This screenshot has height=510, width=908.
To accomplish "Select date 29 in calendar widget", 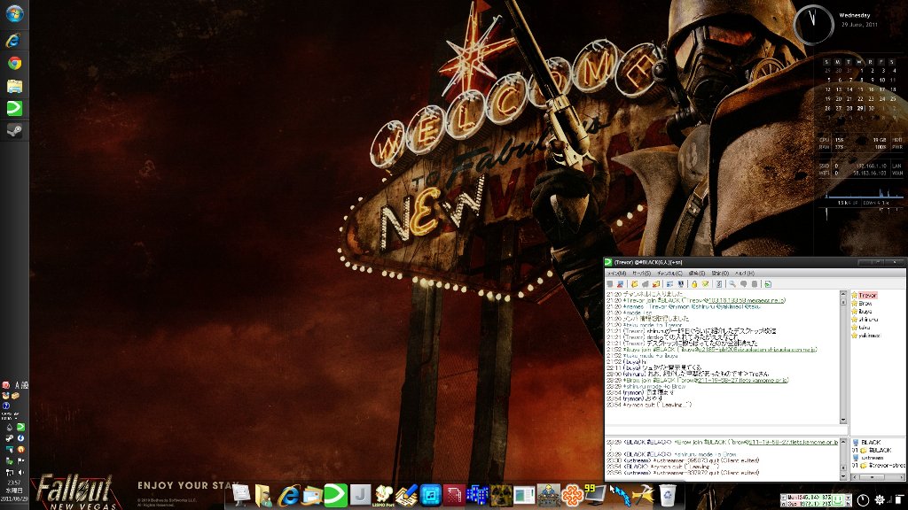I will (x=860, y=108).
